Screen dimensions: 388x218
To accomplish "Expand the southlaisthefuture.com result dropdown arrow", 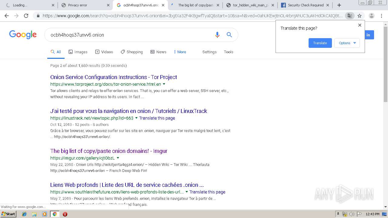I will coord(187,192).
